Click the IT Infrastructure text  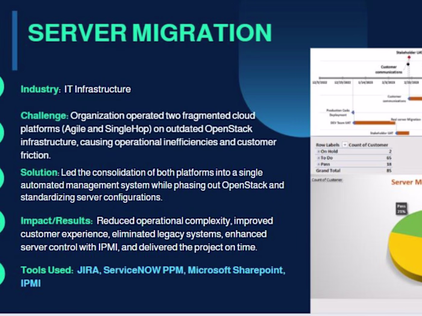pyautogui.click(x=98, y=89)
